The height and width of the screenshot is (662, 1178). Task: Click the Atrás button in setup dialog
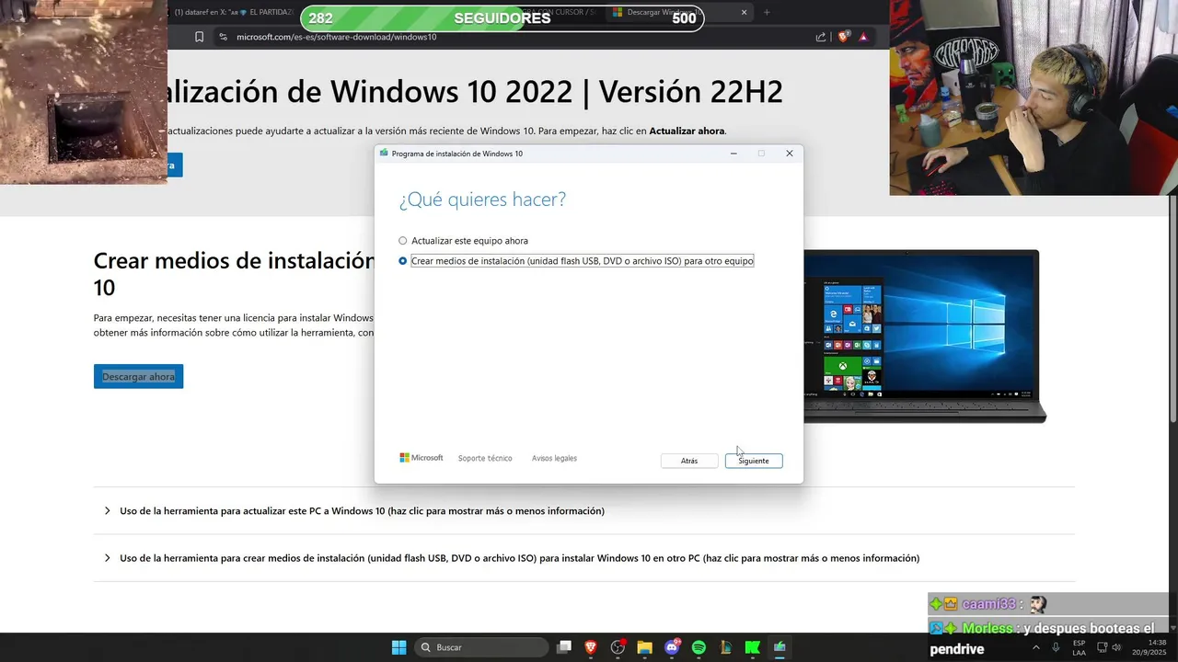[689, 461]
